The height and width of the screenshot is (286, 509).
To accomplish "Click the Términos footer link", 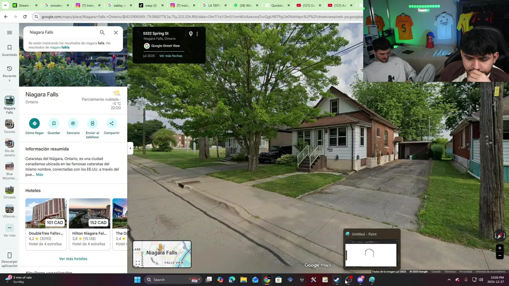I will click(x=450, y=272).
